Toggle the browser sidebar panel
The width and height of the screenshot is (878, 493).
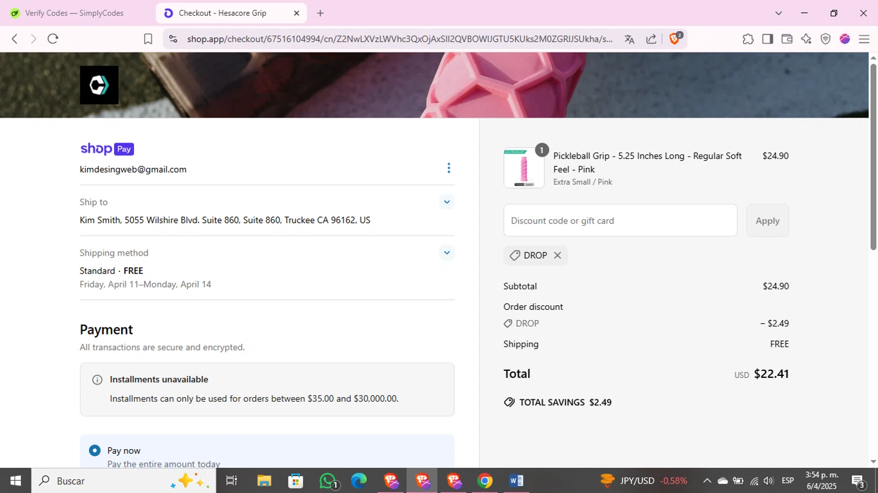[x=767, y=39]
